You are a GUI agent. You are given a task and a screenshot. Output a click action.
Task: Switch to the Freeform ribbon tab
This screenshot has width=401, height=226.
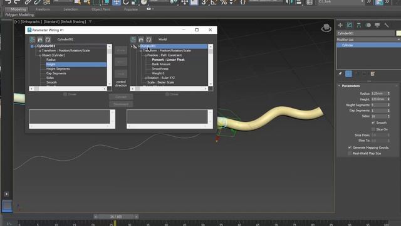(43, 9)
